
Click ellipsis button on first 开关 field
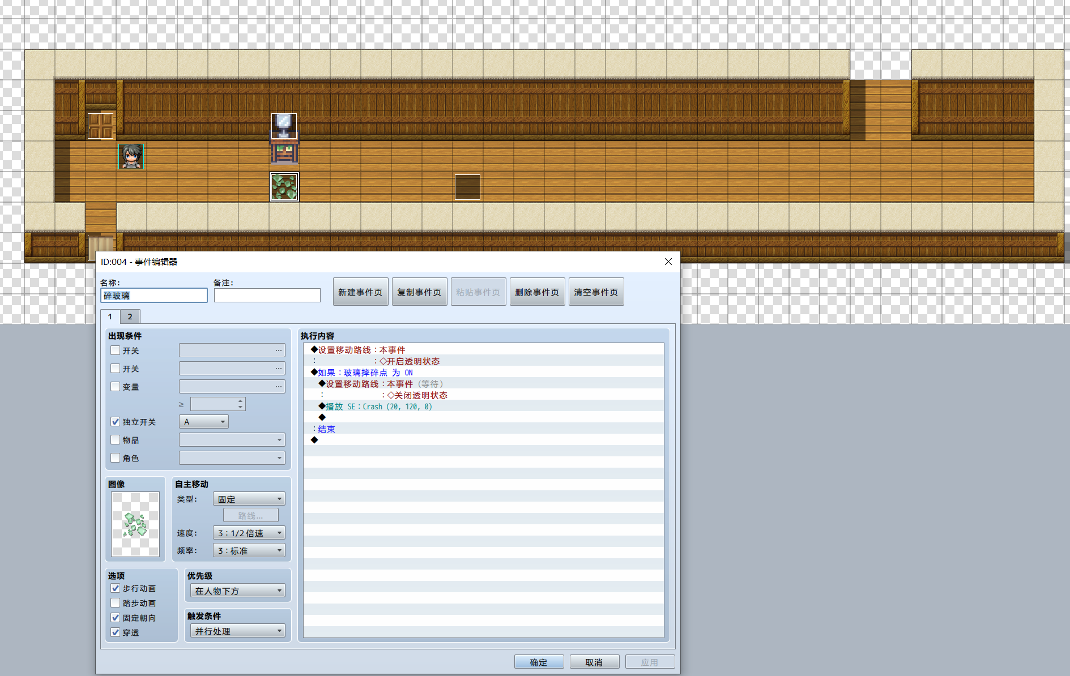click(x=279, y=350)
